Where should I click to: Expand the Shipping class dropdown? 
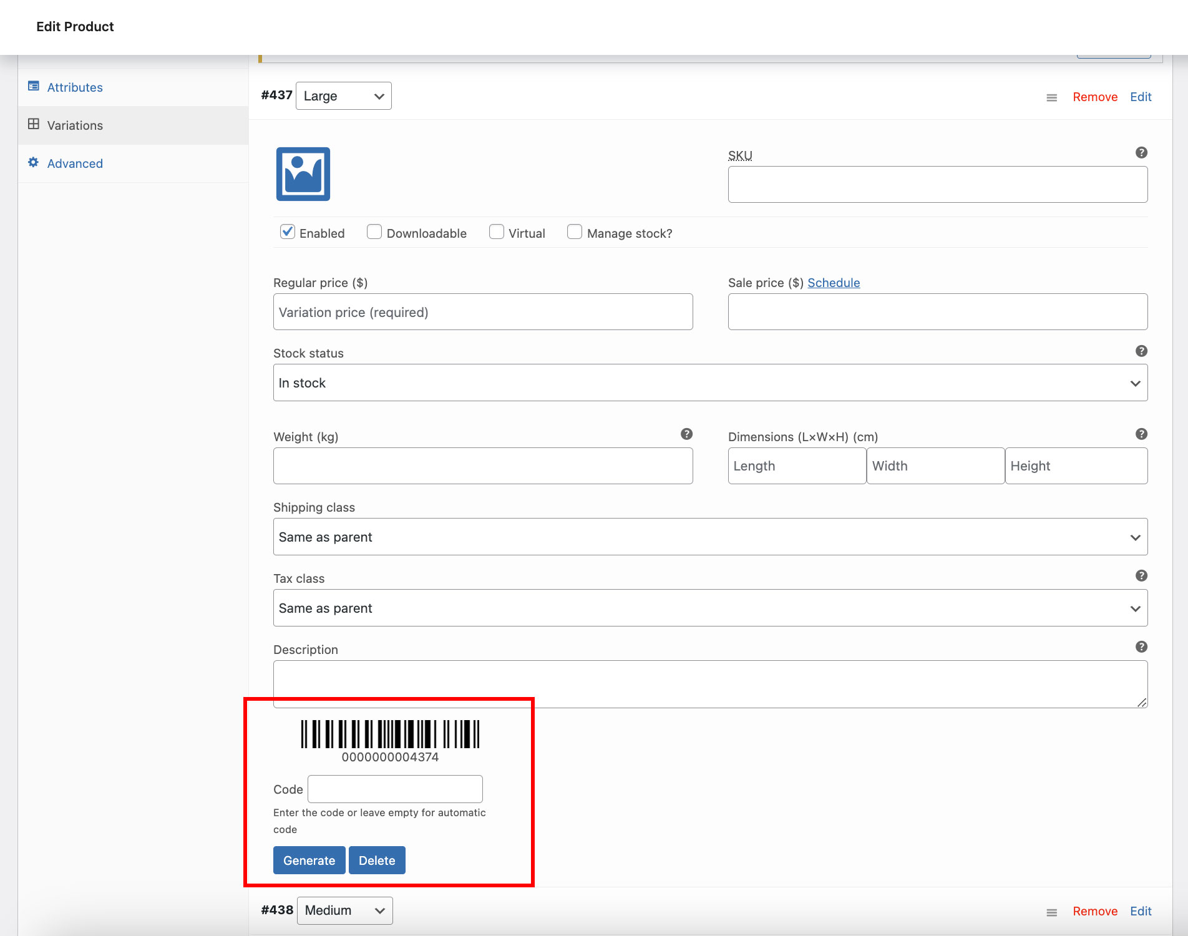point(710,537)
